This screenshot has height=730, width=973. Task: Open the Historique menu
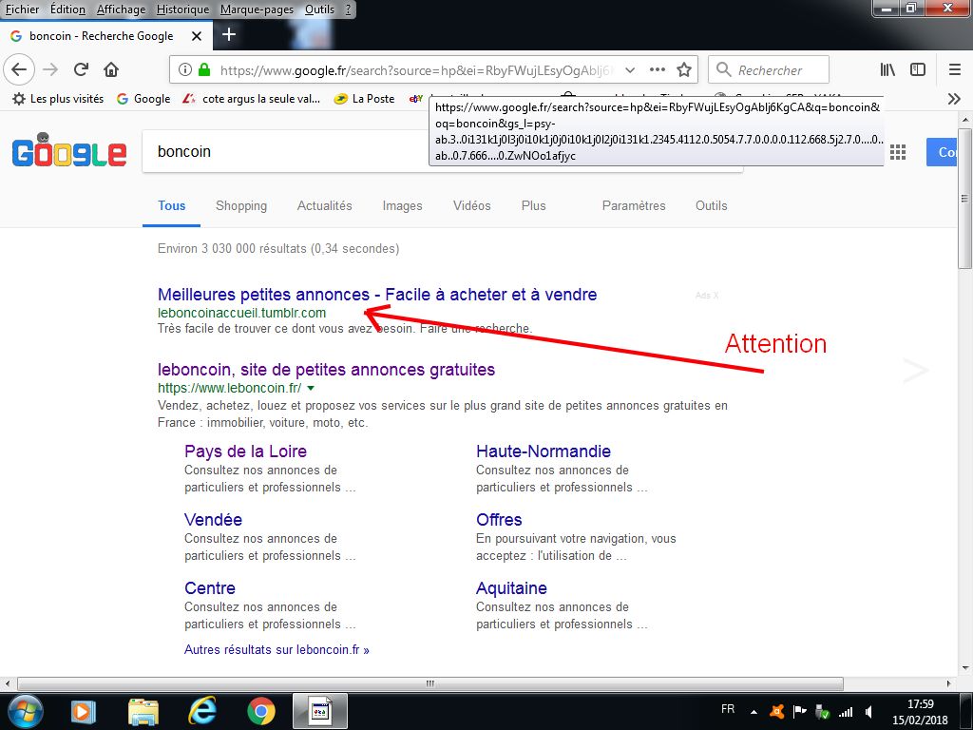183,10
